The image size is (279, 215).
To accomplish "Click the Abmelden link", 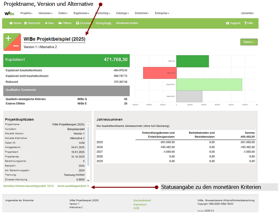I will click(x=247, y=13).
